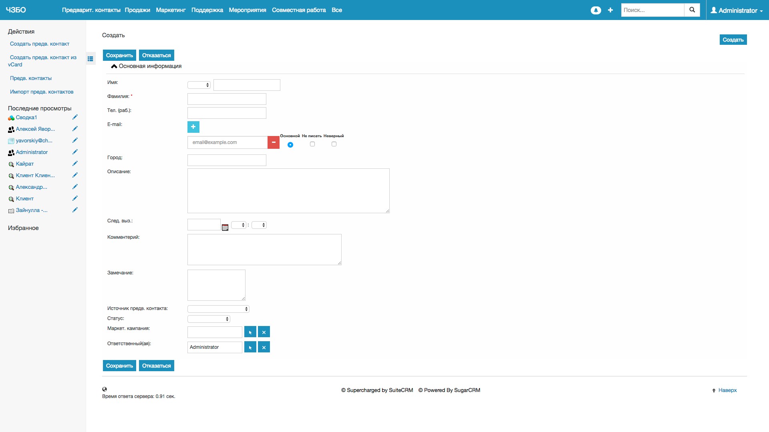This screenshot has width=769, height=432.
Task: Edit Сводка1 using its pencil icon
Action: [x=75, y=117]
